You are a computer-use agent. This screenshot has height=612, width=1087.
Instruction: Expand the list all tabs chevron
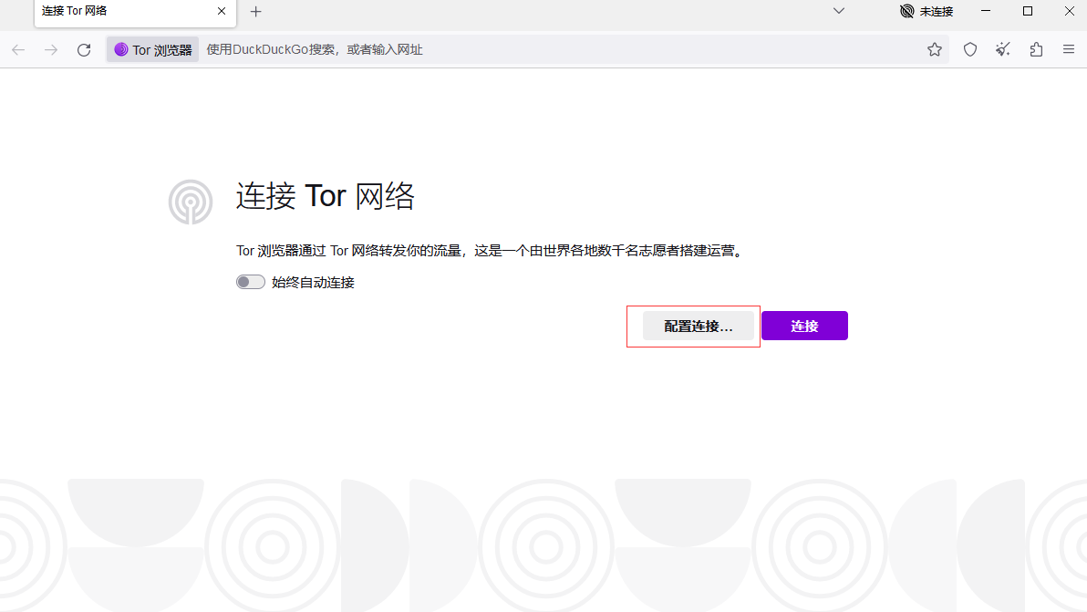click(839, 11)
